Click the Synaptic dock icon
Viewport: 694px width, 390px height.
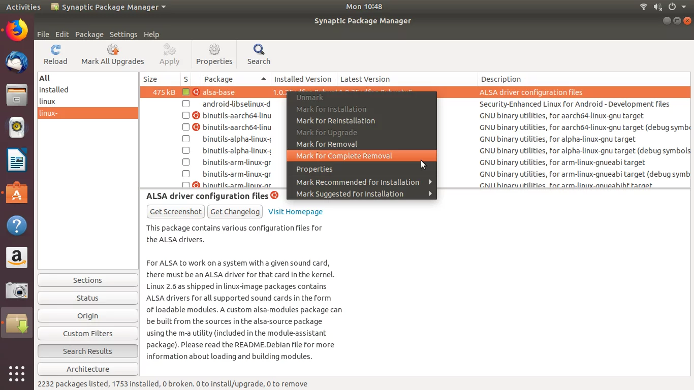point(17,323)
